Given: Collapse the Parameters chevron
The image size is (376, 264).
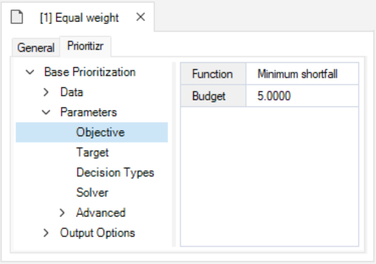Looking at the screenshot, I should click(46, 112).
